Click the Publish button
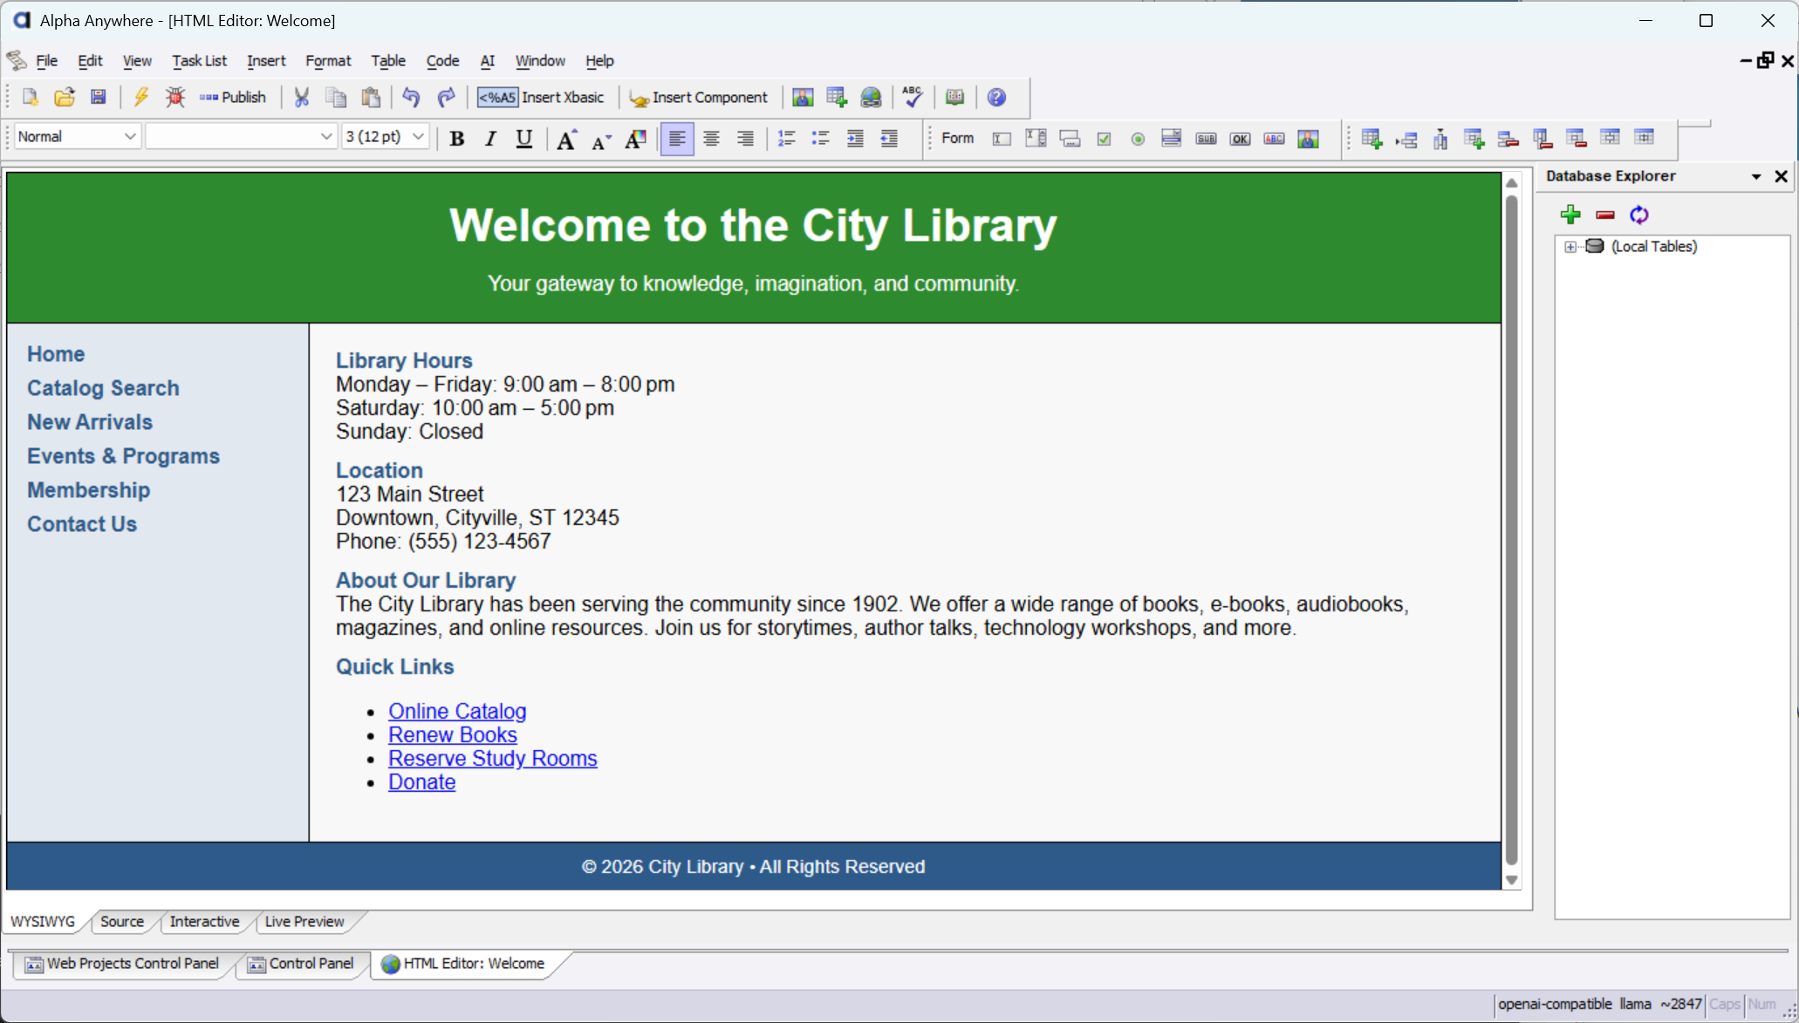 pyautogui.click(x=233, y=97)
